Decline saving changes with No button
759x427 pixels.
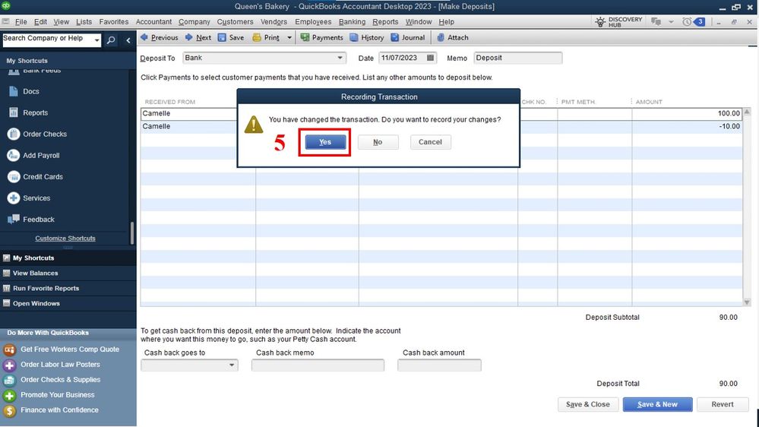coord(378,142)
